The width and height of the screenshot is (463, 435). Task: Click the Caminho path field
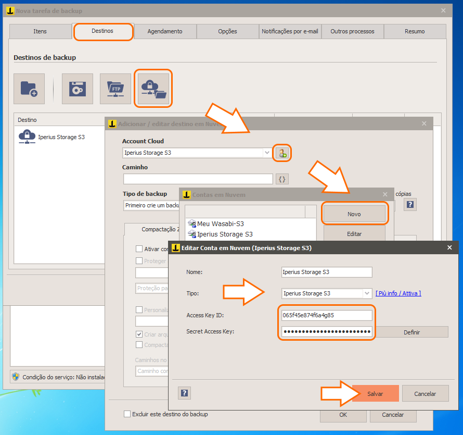tap(198, 179)
